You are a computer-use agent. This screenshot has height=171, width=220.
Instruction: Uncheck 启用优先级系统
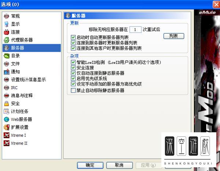(x=73, y=79)
